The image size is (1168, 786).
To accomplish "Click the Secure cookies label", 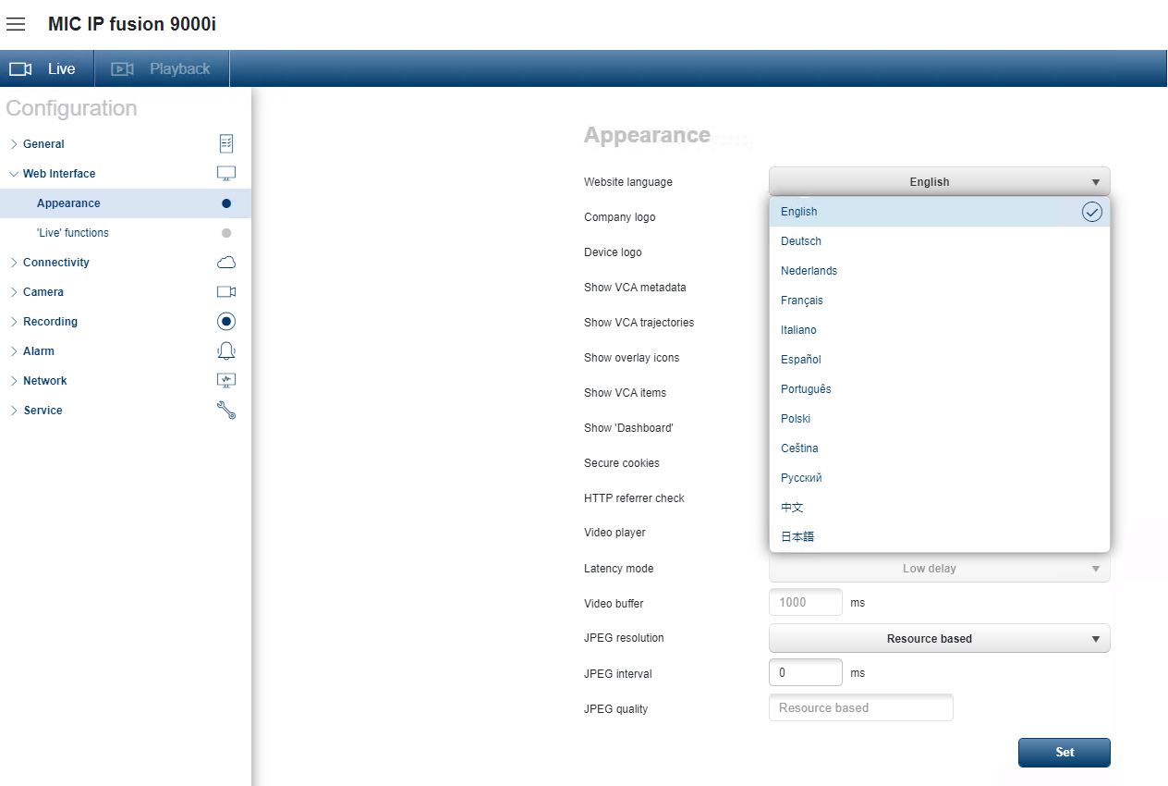I will (622, 463).
